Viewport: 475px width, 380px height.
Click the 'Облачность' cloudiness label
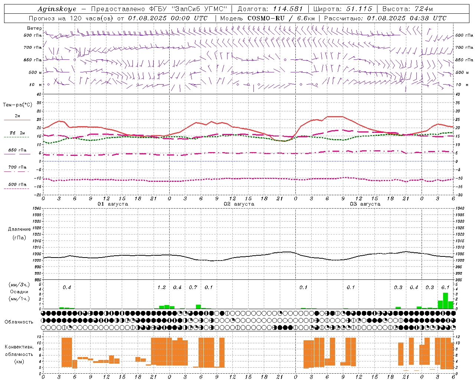click(x=19, y=322)
